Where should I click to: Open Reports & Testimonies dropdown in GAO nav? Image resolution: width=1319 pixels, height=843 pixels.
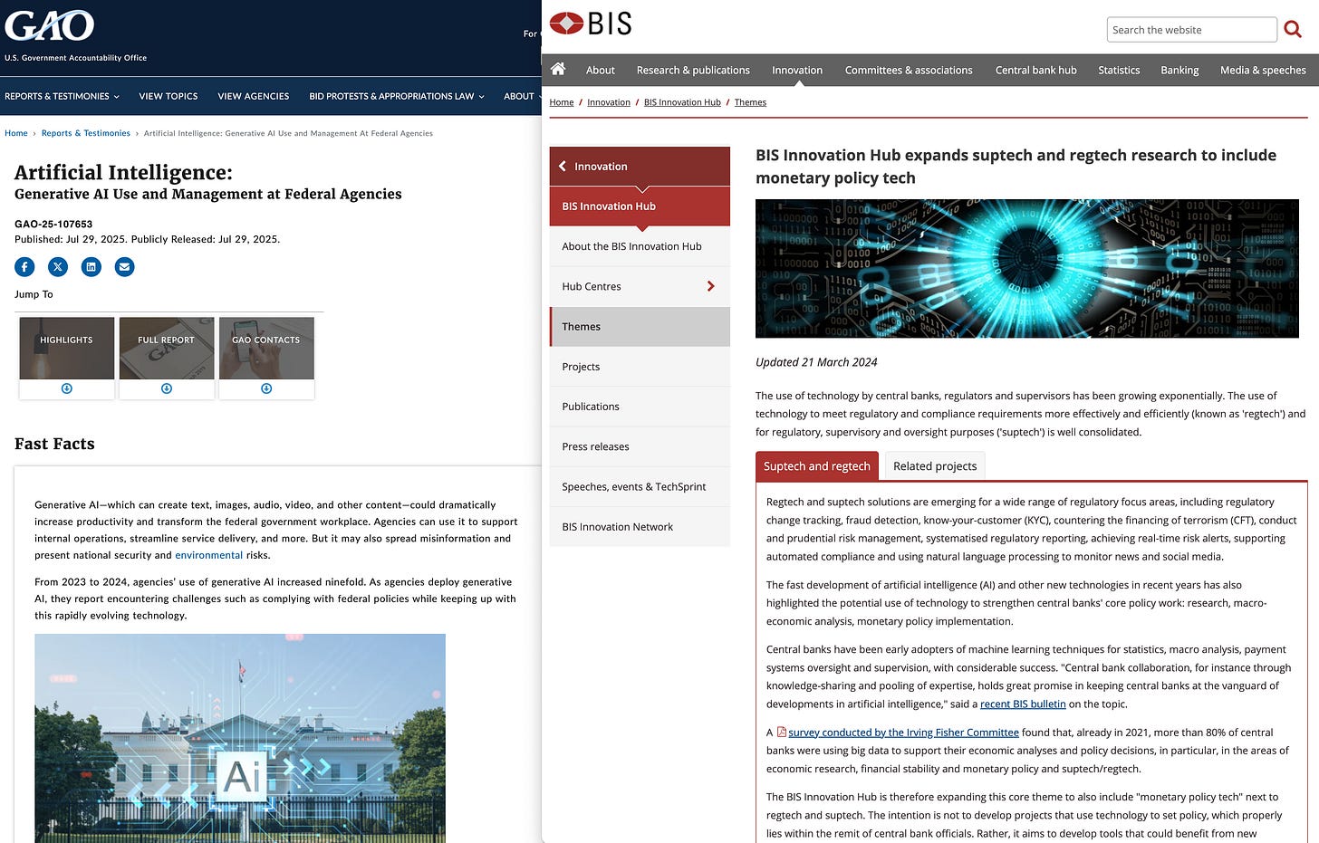point(62,96)
